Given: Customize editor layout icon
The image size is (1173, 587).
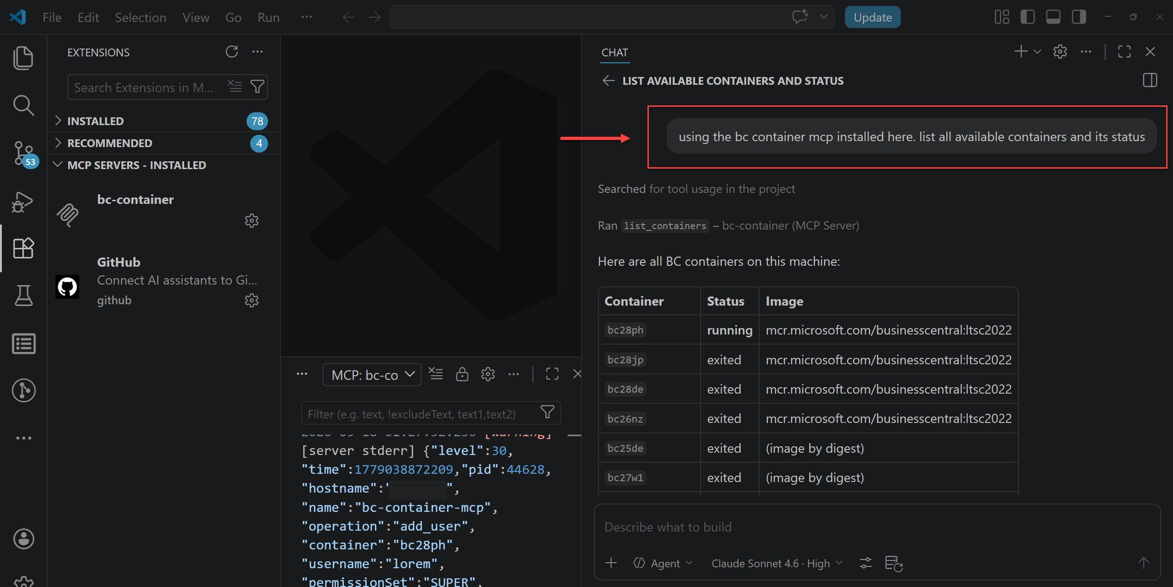Looking at the screenshot, I should click(x=1002, y=17).
